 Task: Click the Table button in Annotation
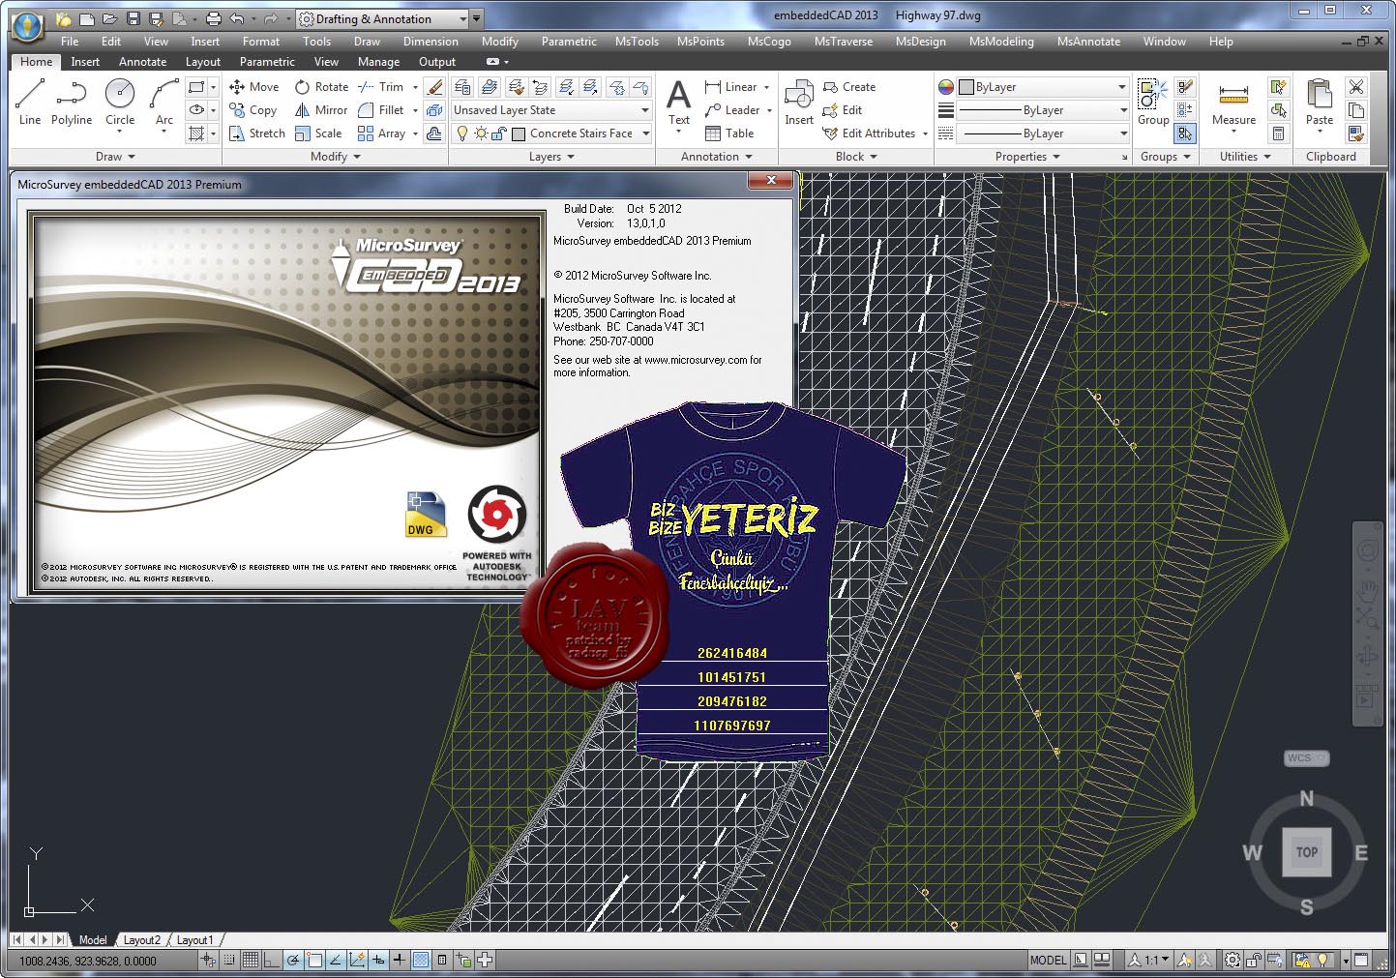click(x=729, y=133)
